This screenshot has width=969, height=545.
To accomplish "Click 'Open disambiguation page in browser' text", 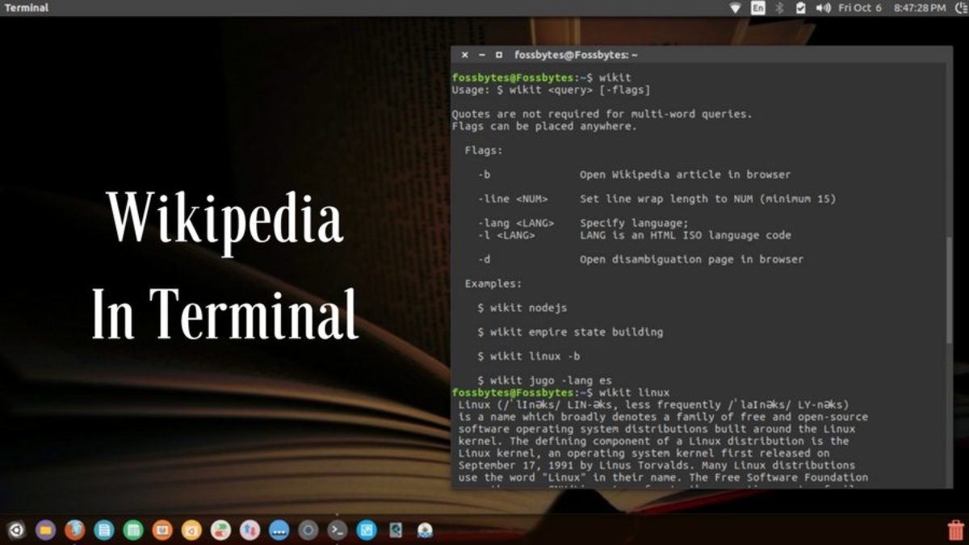I will [691, 259].
